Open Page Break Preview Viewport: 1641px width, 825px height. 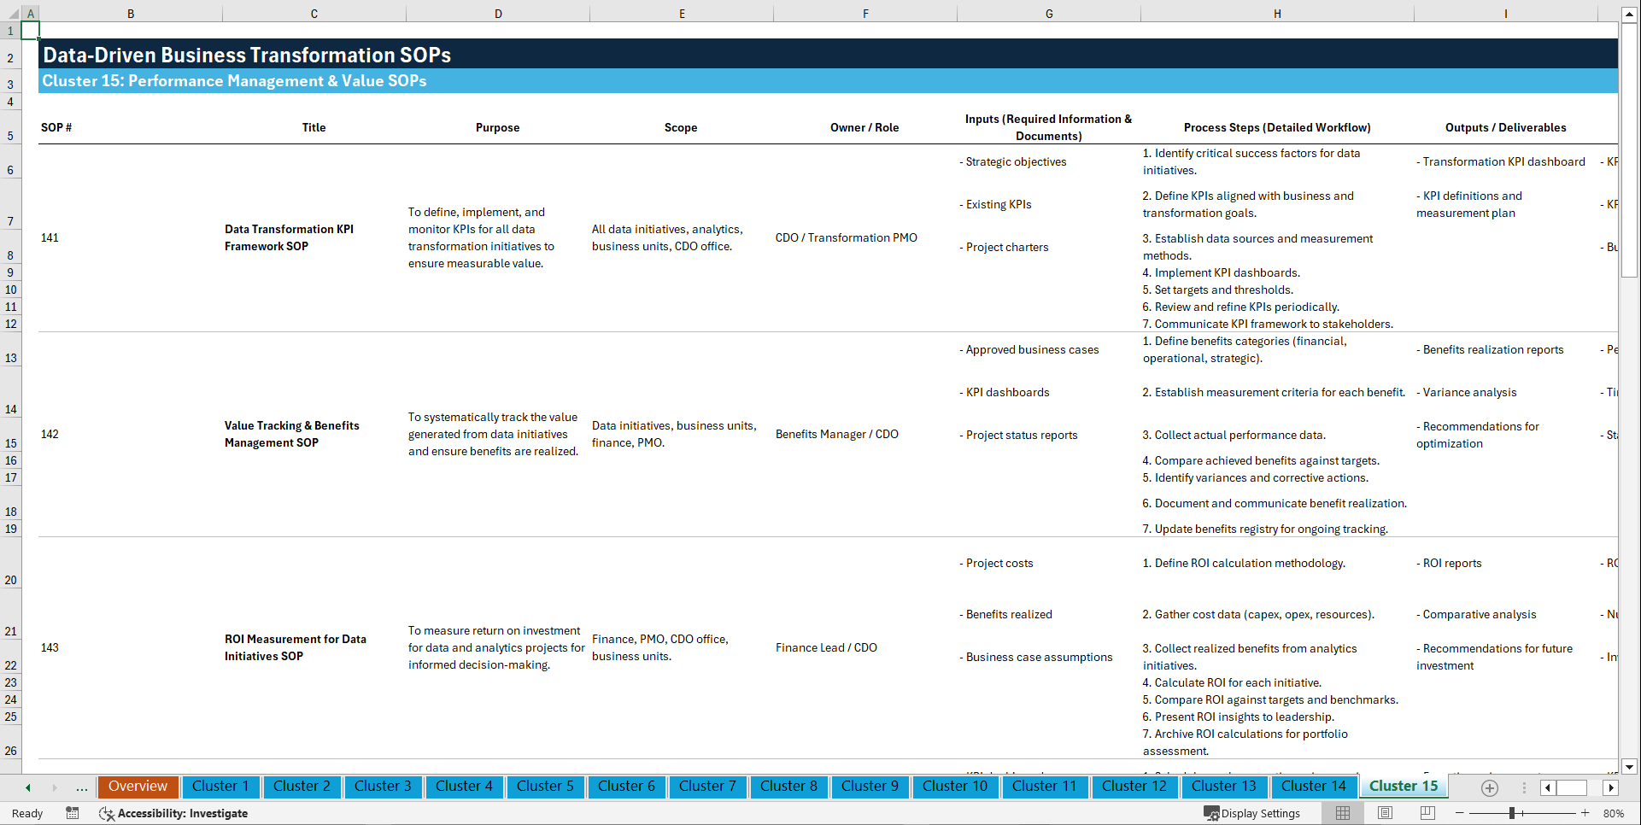point(1426,813)
